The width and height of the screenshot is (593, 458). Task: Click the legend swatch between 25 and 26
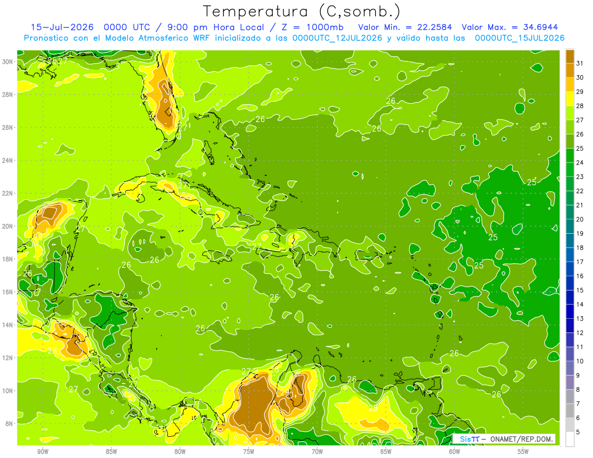pos(570,141)
